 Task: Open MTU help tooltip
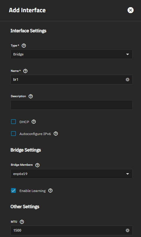point(22,222)
